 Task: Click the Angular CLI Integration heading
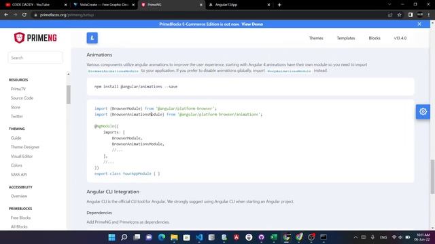point(113,192)
